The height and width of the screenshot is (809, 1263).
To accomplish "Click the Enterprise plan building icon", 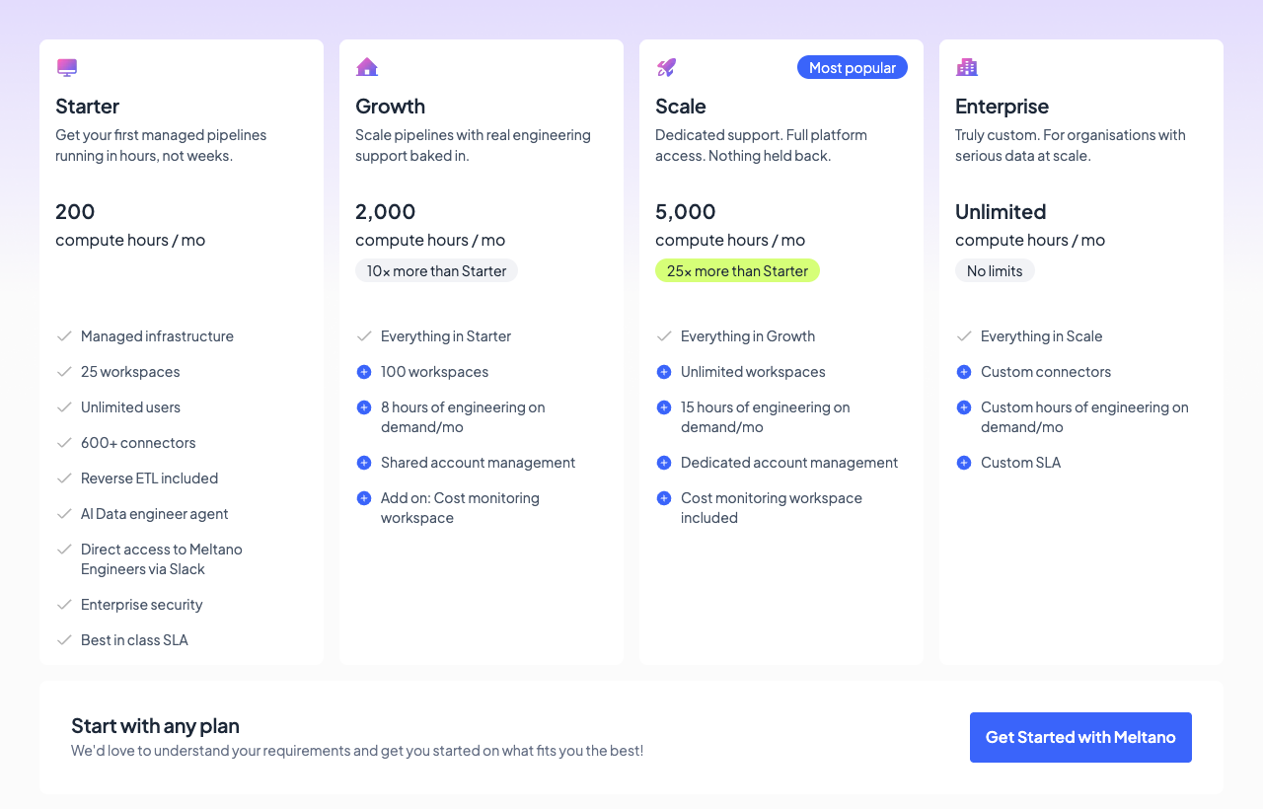I will click(x=967, y=67).
